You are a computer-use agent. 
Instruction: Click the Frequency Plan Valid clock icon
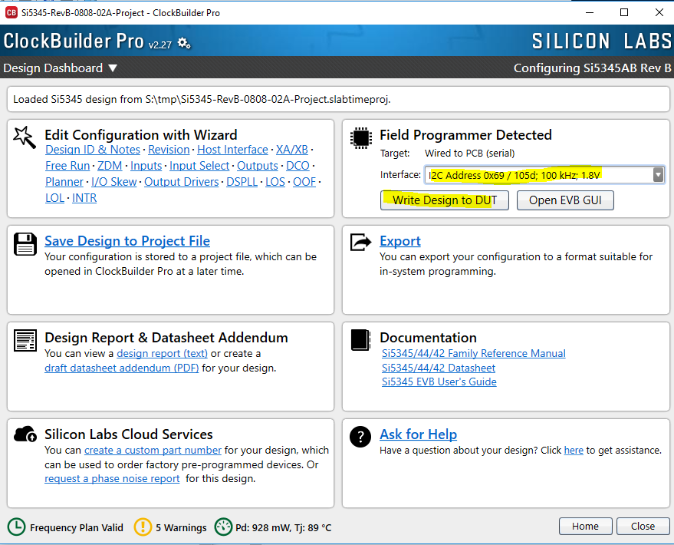click(16, 527)
